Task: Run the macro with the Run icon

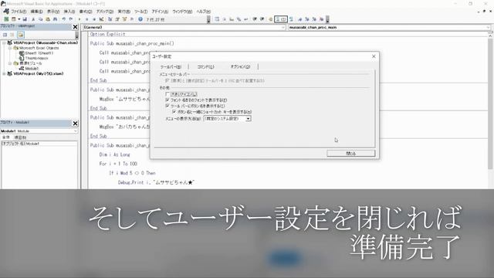Action: (80, 19)
